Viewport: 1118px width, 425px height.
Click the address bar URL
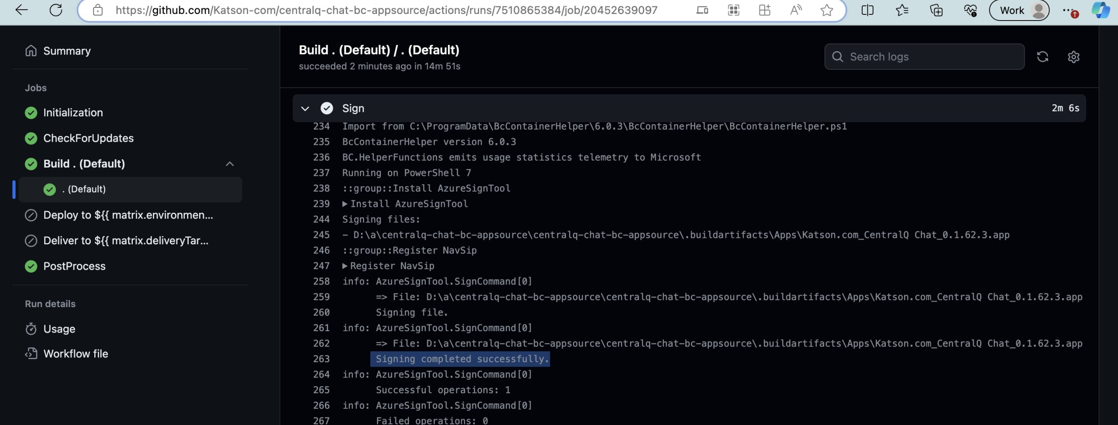(386, 10)
